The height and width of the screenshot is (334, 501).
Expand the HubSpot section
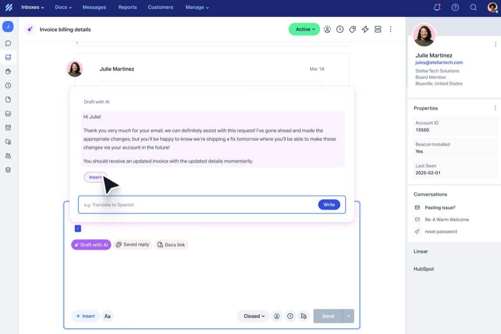pos(424,269)
